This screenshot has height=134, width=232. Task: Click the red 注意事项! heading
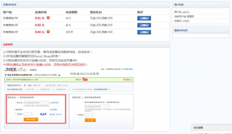click(x=8, y=45)
